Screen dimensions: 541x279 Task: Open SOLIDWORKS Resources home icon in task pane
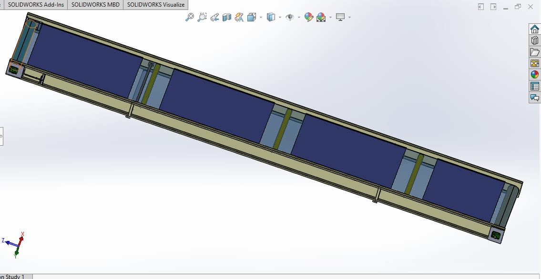[534, 29]
